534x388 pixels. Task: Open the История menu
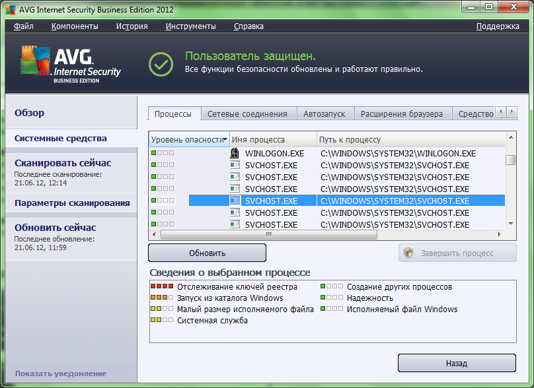coord(132,26)
